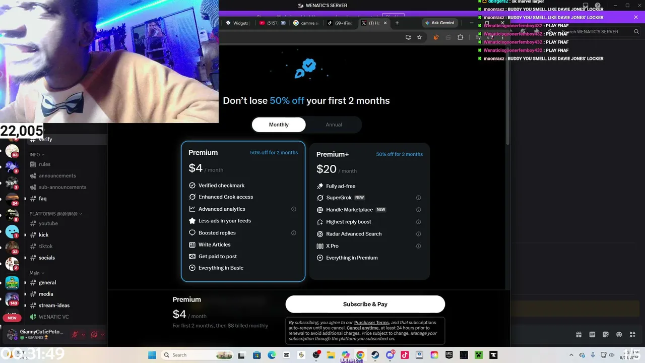
Task: Show info about X Pro
Action: pyautogui.click(x=418, y=246)
